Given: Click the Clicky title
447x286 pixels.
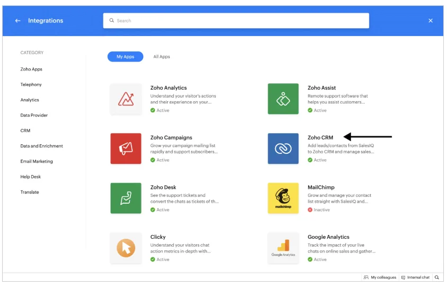Looking at the screenshot, I should [158, 237].
